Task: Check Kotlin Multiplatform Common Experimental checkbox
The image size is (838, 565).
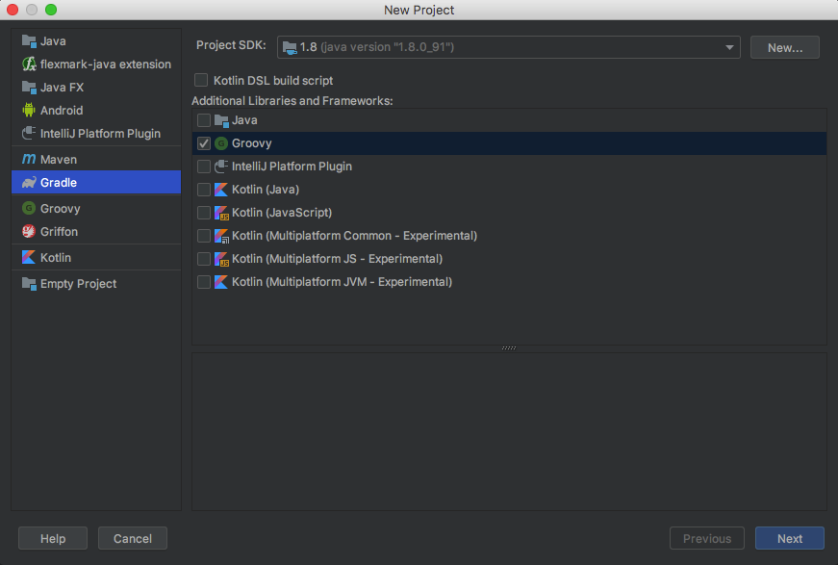Action: coord(204,236)
